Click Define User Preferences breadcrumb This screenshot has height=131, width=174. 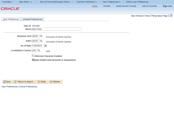coord(137,2)
